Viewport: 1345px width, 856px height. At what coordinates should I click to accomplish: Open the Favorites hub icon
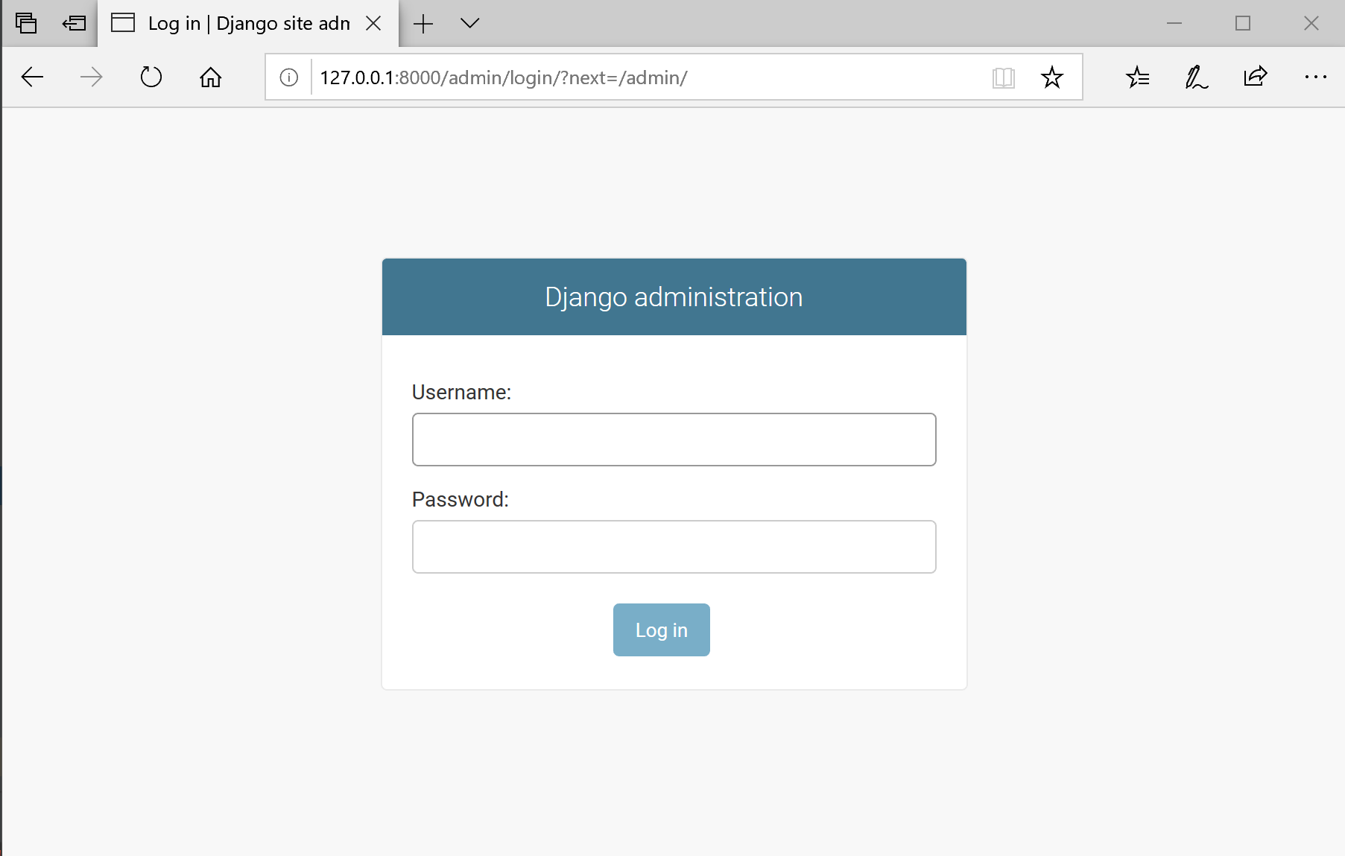(1138, 77)
